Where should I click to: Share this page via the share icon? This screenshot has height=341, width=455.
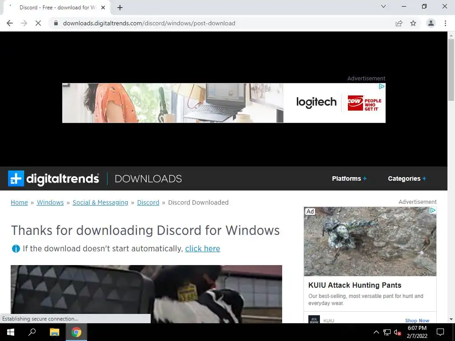tap(399, 23)
